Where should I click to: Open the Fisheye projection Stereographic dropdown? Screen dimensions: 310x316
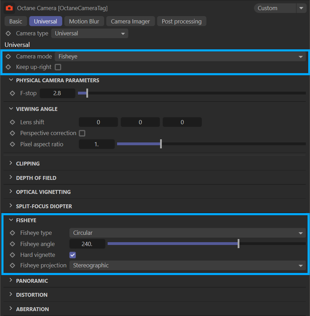[x=187, y=265]
